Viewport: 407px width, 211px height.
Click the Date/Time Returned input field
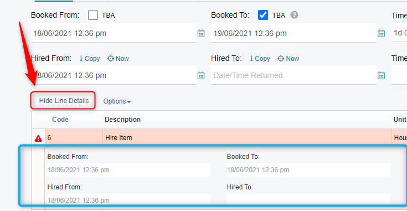coord(293,75)
